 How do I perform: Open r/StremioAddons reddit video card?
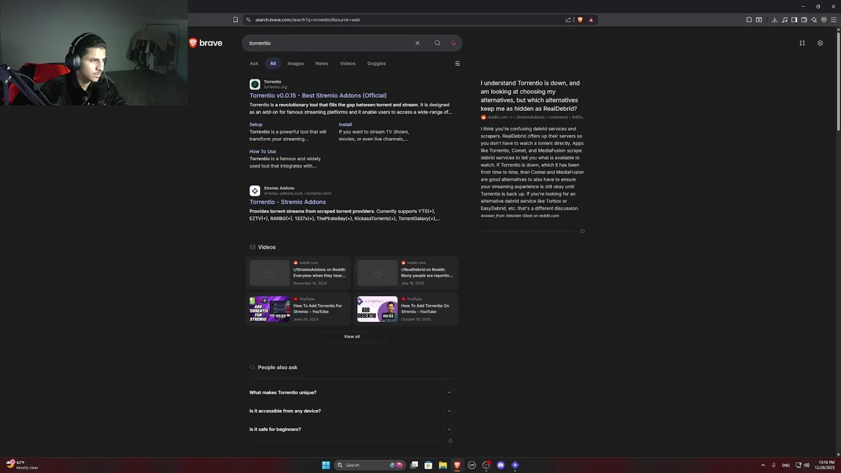pos(298,273)
